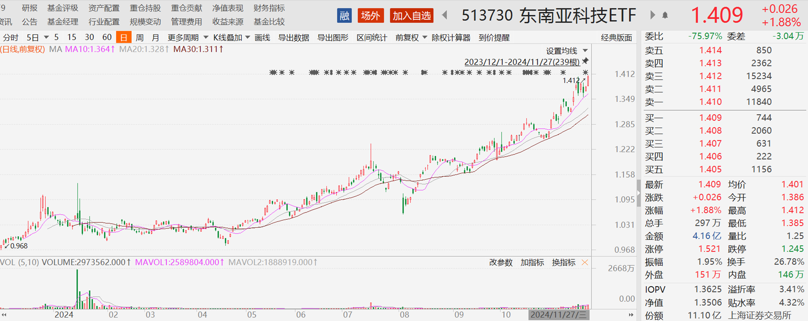Switch to 日 daily K-line period
Image resolution: width=808 pixels, height=321 pixels.
[x=123, y=37]
